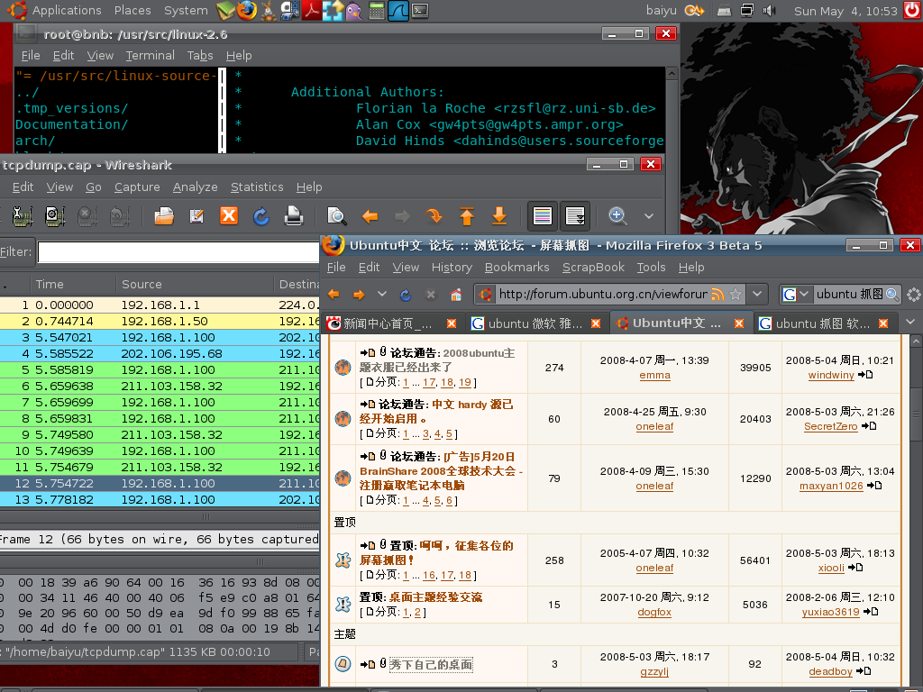Open Tabs menu in terminal window

[199, 55]
